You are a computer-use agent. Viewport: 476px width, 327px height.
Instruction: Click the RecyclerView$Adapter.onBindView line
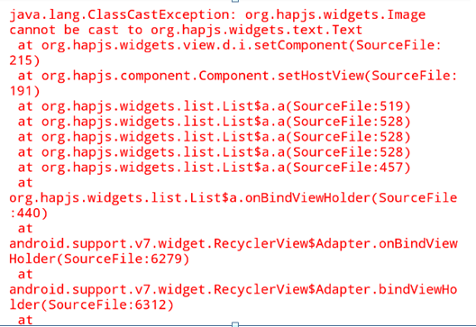pos(233,244)
